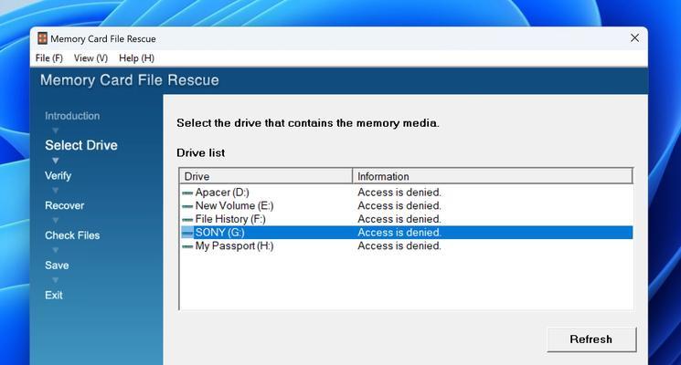Select SONY (G:) in the drive list
Viewport: 681px width, 365px height.
coord(219,233)
